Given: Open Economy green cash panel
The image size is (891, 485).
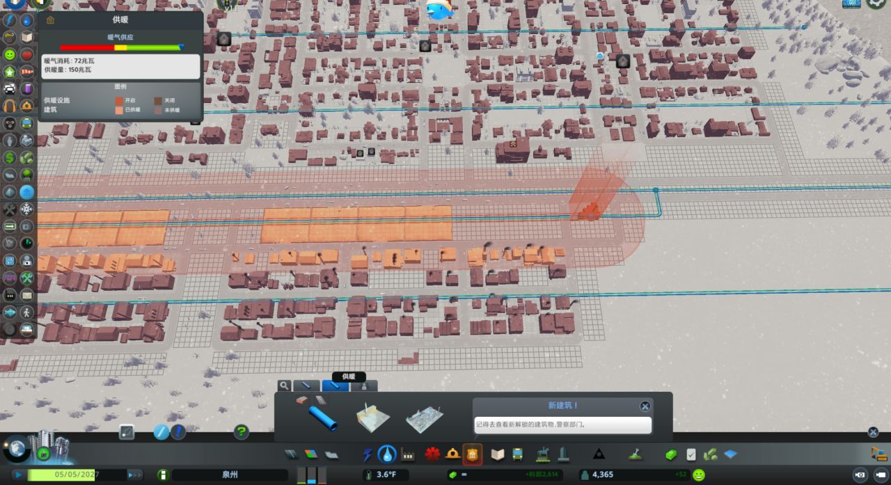Looking at the screenshot, I should coord(671,454).
